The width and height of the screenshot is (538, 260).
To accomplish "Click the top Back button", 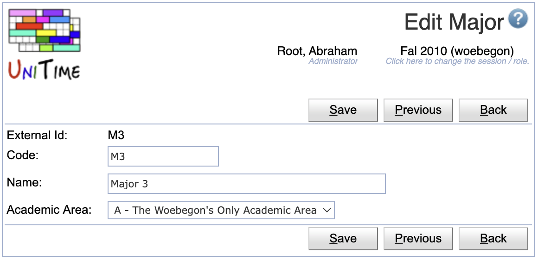I will pyautogui.click(x=493, y=110).
